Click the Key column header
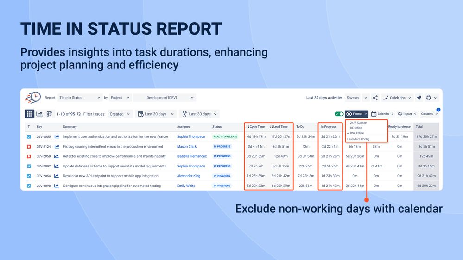The width and height of the screenshot is (463, 260). point(39,127)
